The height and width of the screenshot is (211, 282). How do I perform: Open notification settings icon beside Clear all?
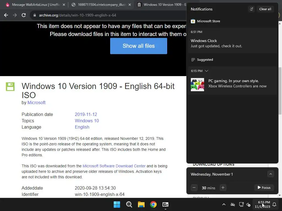[251, 9]
